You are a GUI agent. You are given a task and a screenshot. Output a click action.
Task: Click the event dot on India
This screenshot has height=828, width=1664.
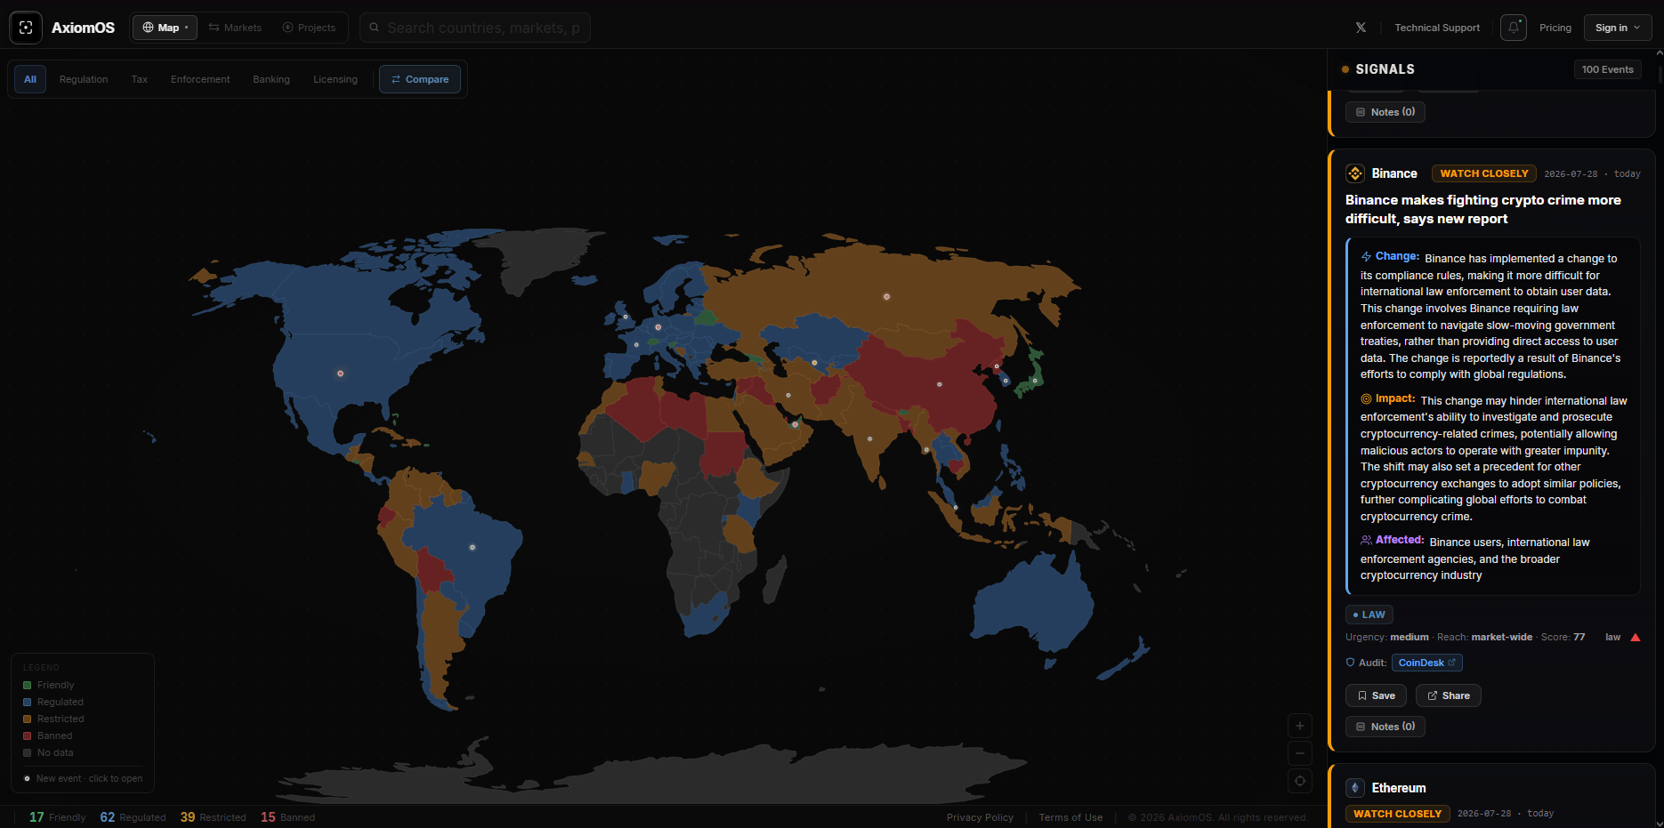[870, 438]
